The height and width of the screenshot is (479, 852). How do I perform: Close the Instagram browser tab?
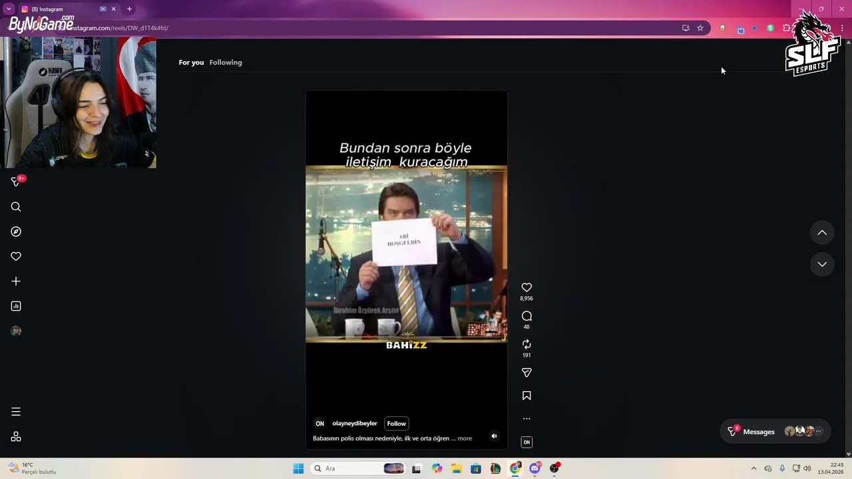coord(113,9)
